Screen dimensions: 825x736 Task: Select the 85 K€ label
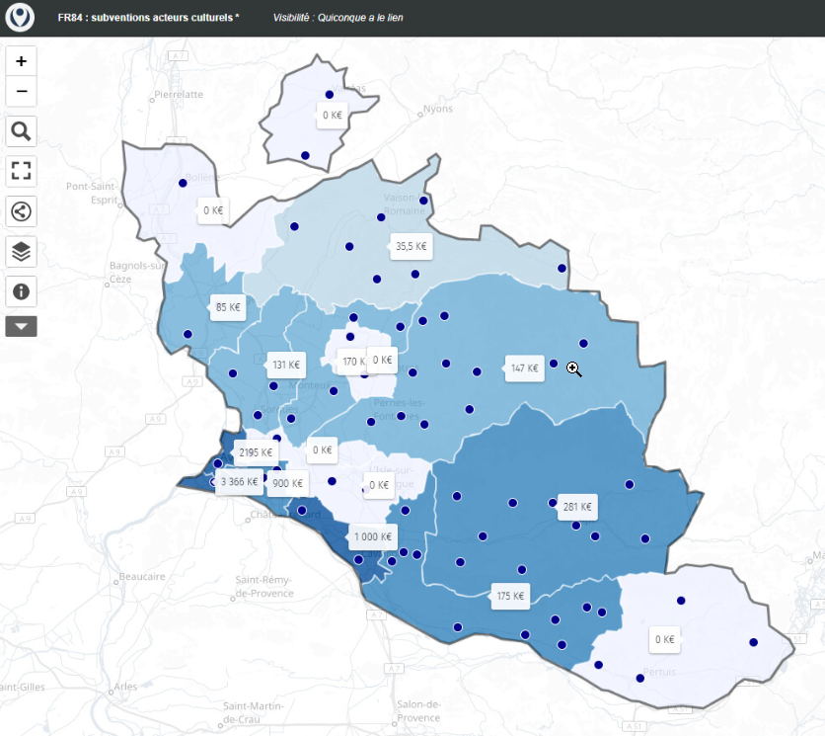click(x=227, y=307)
